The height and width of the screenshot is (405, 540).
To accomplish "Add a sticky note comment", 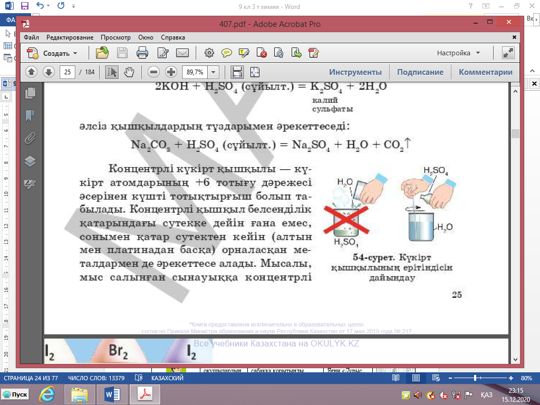I will click(x=226, y=53).
